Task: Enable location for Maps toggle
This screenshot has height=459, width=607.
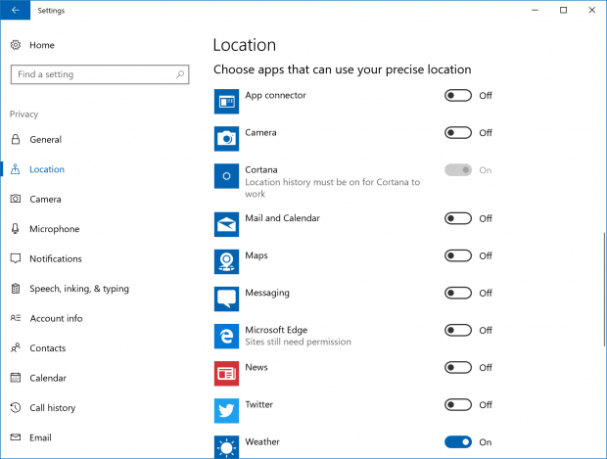Action: tap(458, 255)
